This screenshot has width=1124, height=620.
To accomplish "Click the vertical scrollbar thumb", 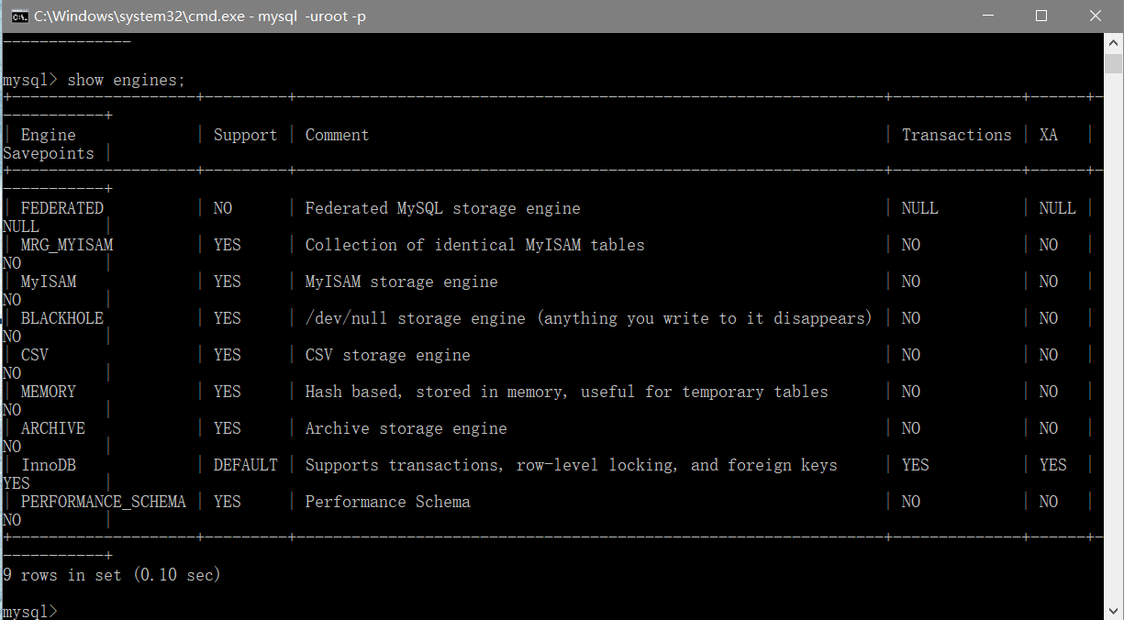I will click(x=1114, y=62).
